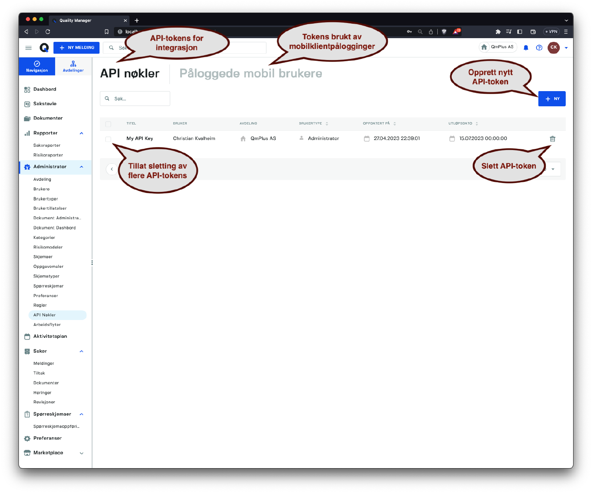This screenshot has height=493, width=592.
Task: Click the NY button to create token
Action: coord(552,99)
